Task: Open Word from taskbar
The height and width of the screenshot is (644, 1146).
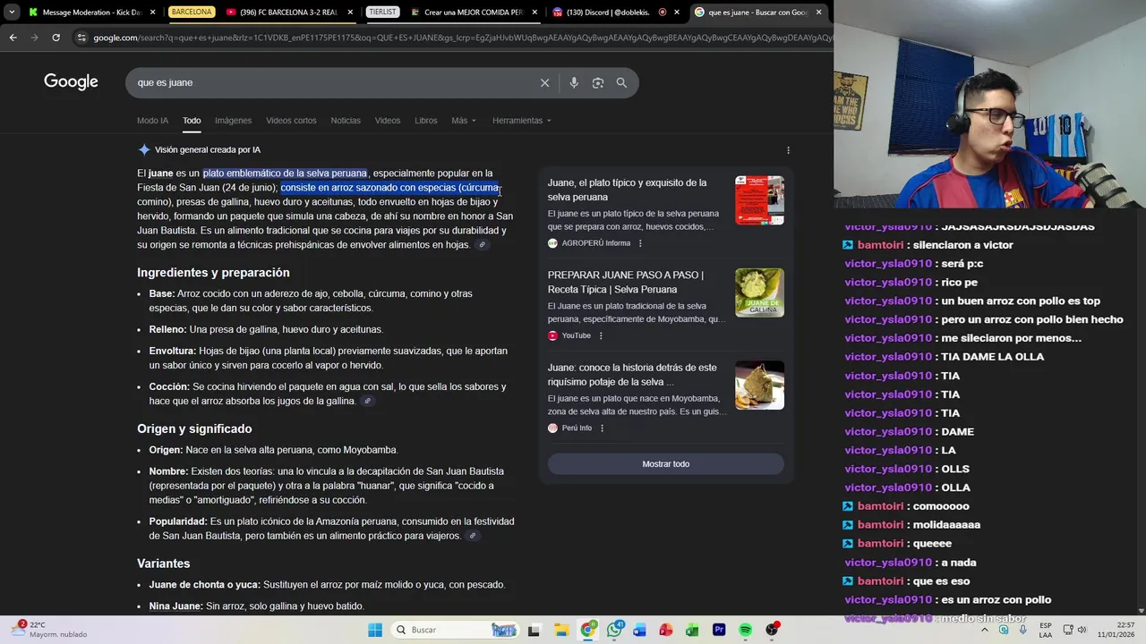Action: tap(640, 630)
